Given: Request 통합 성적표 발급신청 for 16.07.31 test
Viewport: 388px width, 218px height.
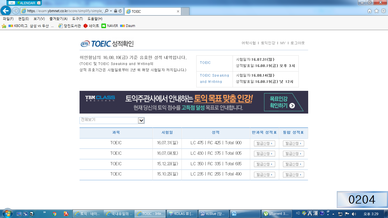Looking at the screenshot, I should tap(293, 143).
